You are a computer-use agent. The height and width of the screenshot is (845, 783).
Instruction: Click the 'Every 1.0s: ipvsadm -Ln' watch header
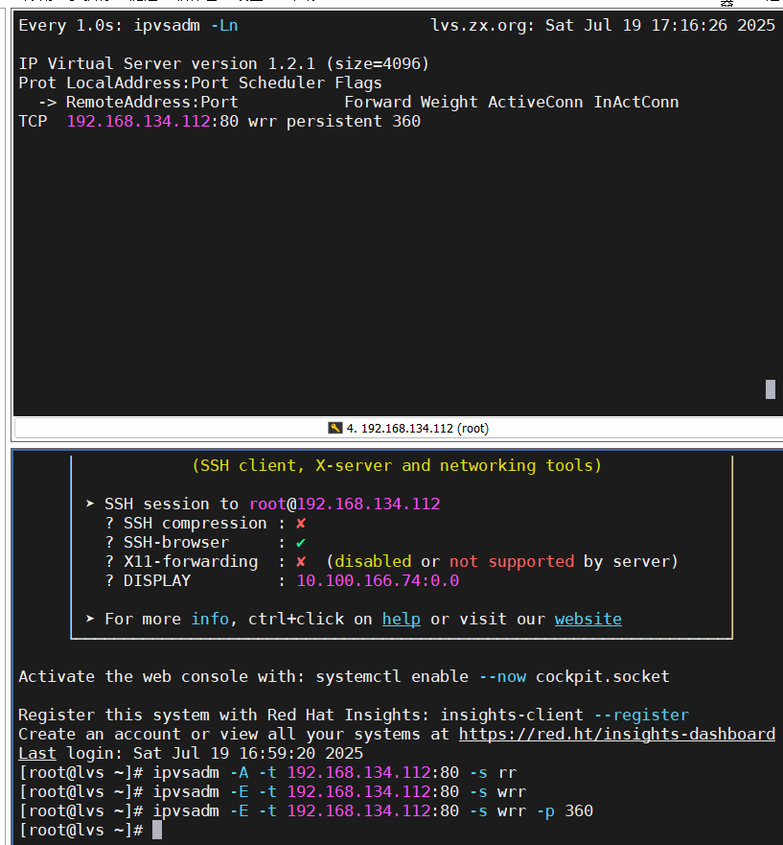(128, 25)
